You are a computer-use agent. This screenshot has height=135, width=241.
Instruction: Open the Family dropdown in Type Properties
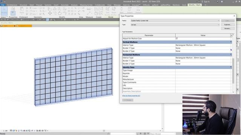click(x=175, y=21)
